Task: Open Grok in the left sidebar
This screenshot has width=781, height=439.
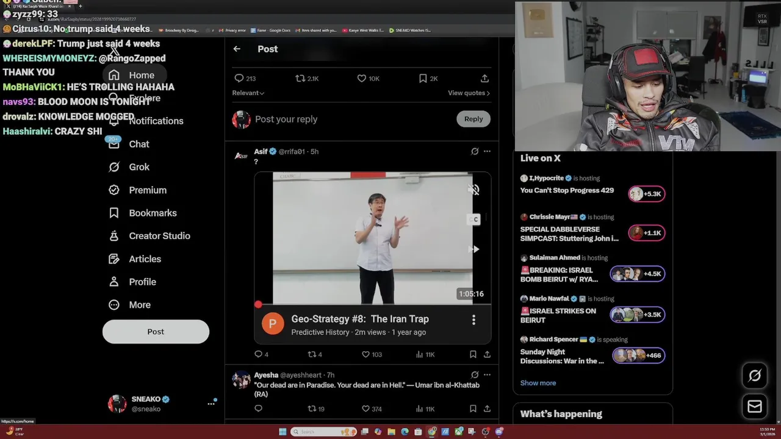Action: click(x=129, y=167)
